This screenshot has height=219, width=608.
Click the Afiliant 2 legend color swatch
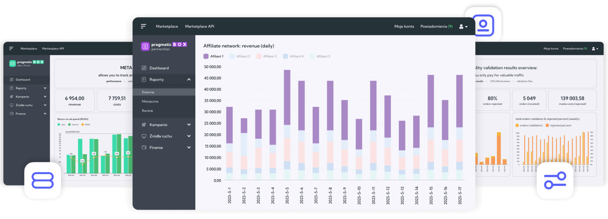[x=232, y=56]
